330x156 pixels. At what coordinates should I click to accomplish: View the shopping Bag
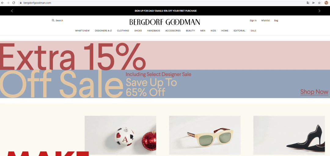276,20
